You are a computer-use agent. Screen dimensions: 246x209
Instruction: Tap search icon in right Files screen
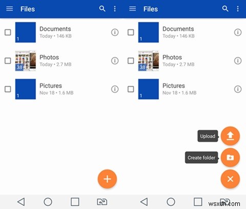coord(225,9)
